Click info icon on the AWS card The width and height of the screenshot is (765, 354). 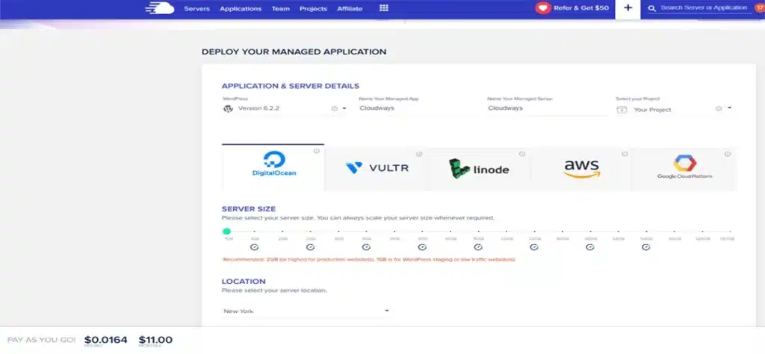[625, 154]
